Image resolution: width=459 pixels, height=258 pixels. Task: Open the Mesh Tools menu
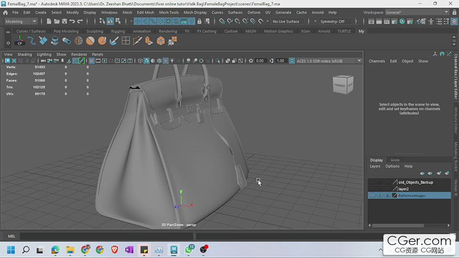pos(169,13)
